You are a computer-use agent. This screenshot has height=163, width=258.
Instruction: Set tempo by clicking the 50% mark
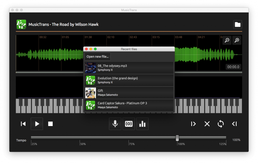[83, 144]
